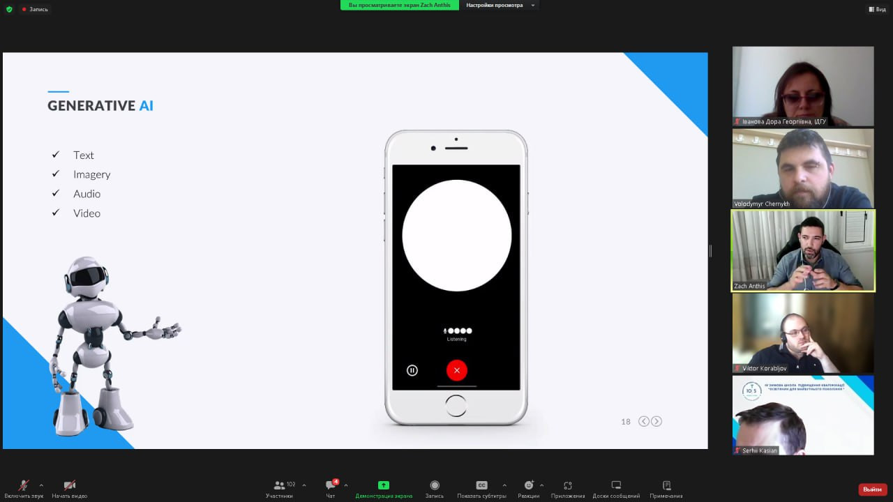Screen dimensions: 893x502
Task: Open Доски сообщений whiteboards
Action: [x=616, y=489]
